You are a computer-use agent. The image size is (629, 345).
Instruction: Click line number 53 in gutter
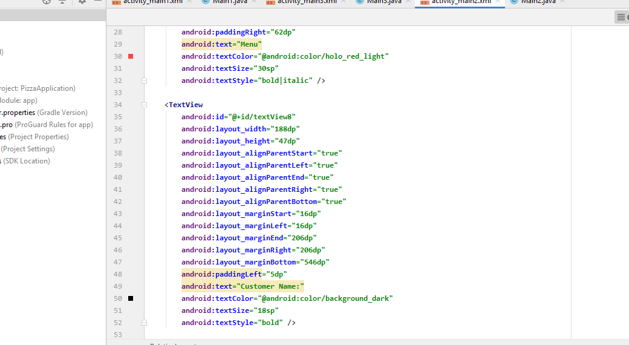[x=117, y=335]
